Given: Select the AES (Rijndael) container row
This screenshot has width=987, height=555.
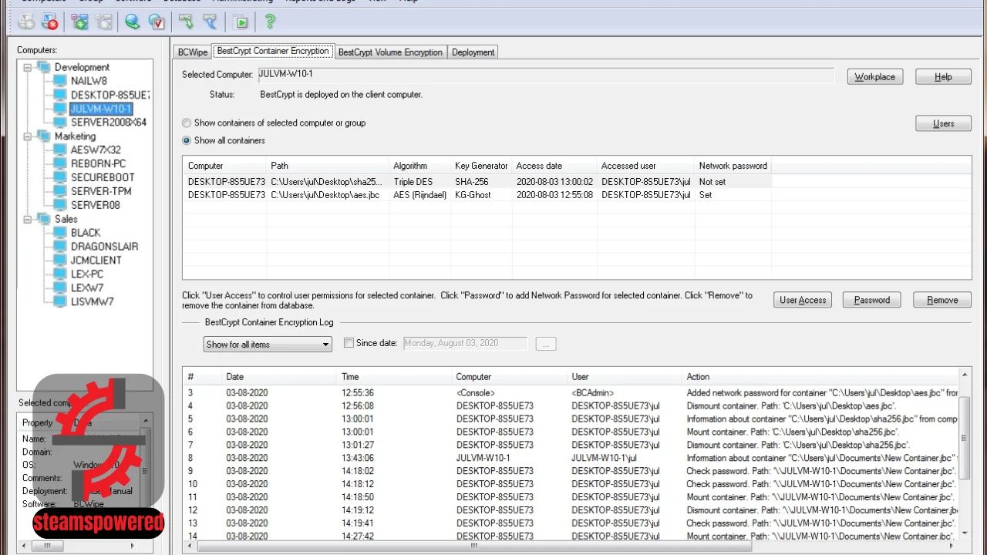Looking at the screenshot, I should (477, 195).
